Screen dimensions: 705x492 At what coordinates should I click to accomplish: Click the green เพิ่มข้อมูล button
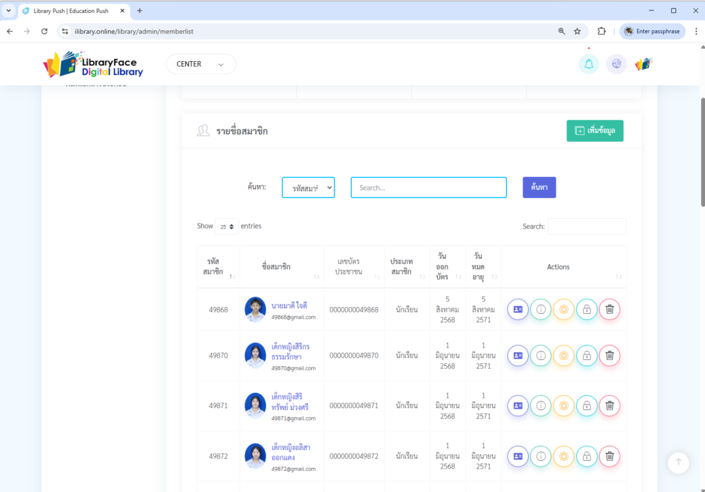595,131
